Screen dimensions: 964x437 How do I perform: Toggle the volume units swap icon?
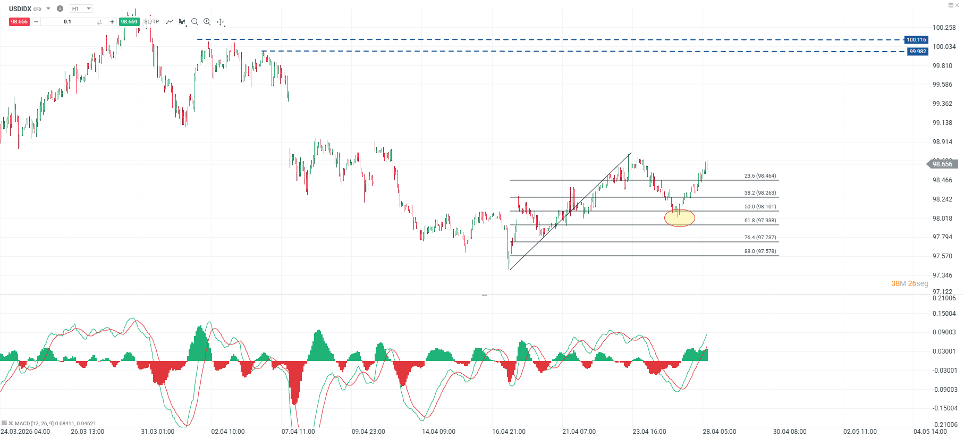(x=99, y=22)
